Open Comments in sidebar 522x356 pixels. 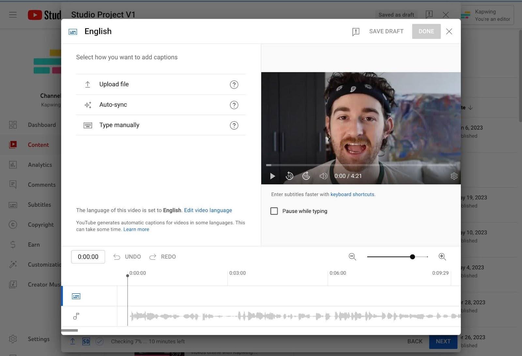coord(42,185)
